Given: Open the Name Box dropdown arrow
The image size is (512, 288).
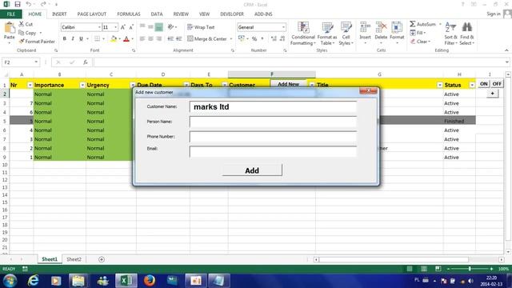Looking at the screenshot, I should (36, 62).
